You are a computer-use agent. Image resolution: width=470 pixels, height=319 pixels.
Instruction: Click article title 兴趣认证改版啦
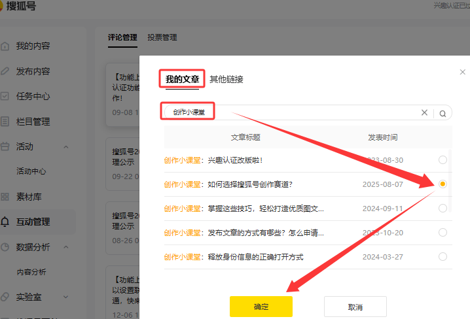point(213,160)
